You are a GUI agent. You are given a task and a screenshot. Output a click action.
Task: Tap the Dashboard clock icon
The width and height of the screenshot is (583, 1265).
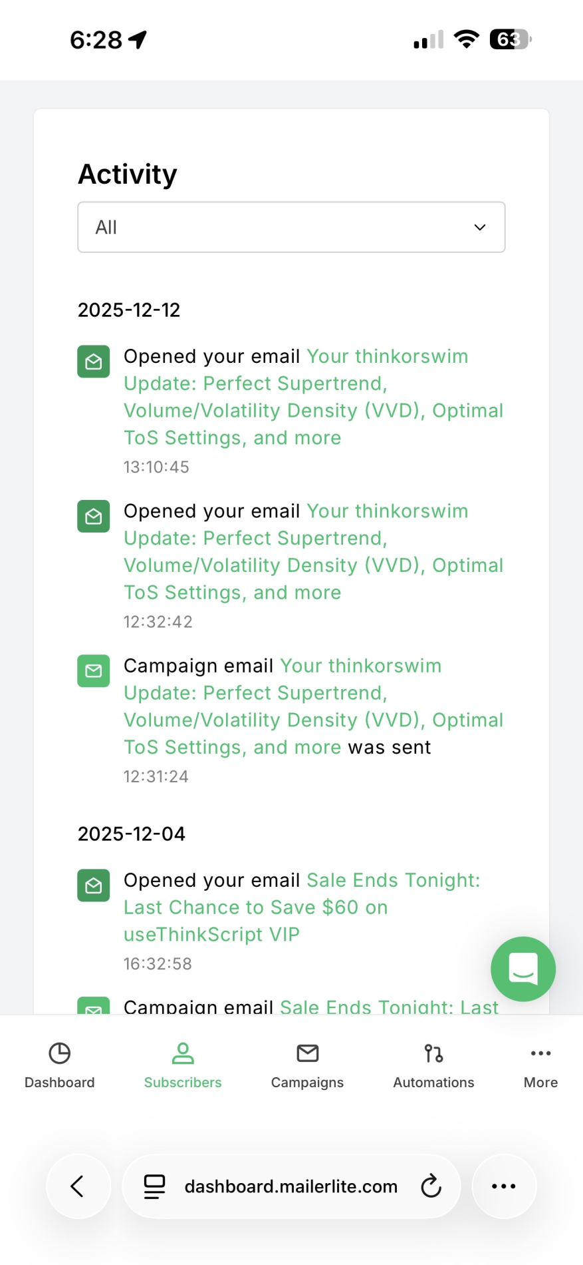60,1053
